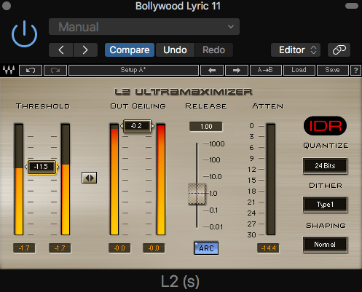The image size is (362, 292).
Task: Toggle the plugin power bypass button
Action: tap(24, 34)
